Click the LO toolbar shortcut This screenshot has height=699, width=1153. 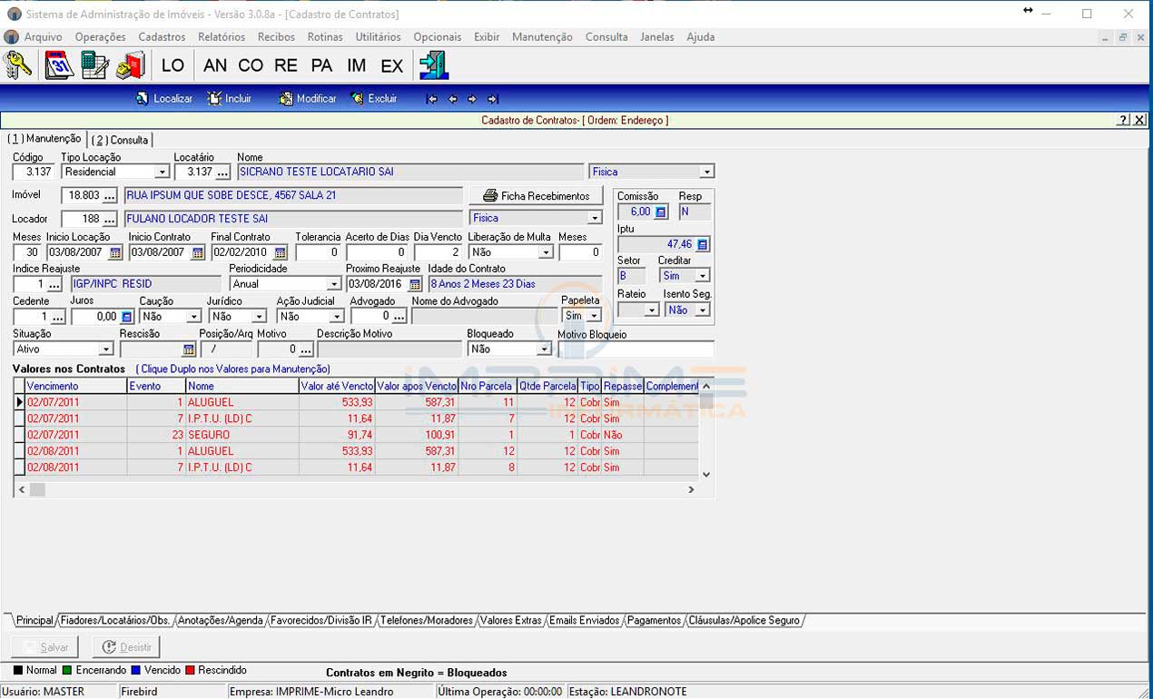click(172, 65)
